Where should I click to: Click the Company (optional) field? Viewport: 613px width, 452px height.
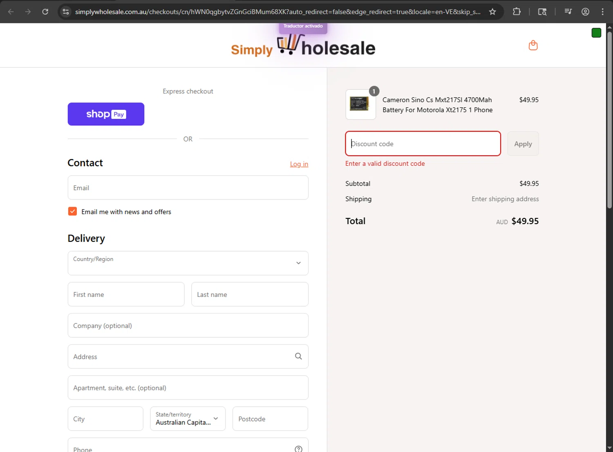click(188, 325)
